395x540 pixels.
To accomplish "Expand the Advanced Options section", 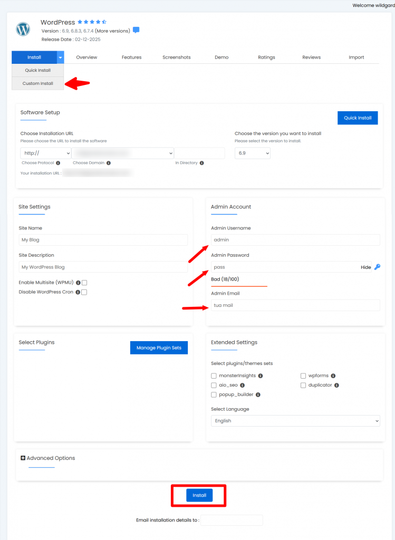I will tap(23, 458).
